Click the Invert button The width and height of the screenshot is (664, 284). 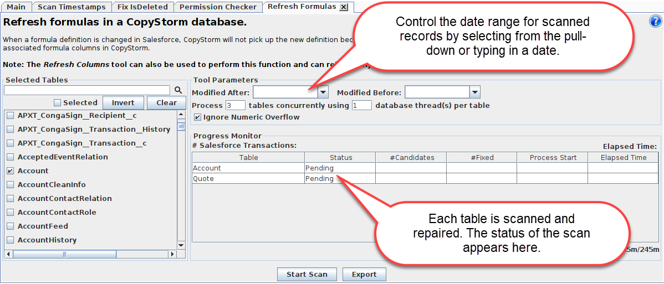click(123, 103)
